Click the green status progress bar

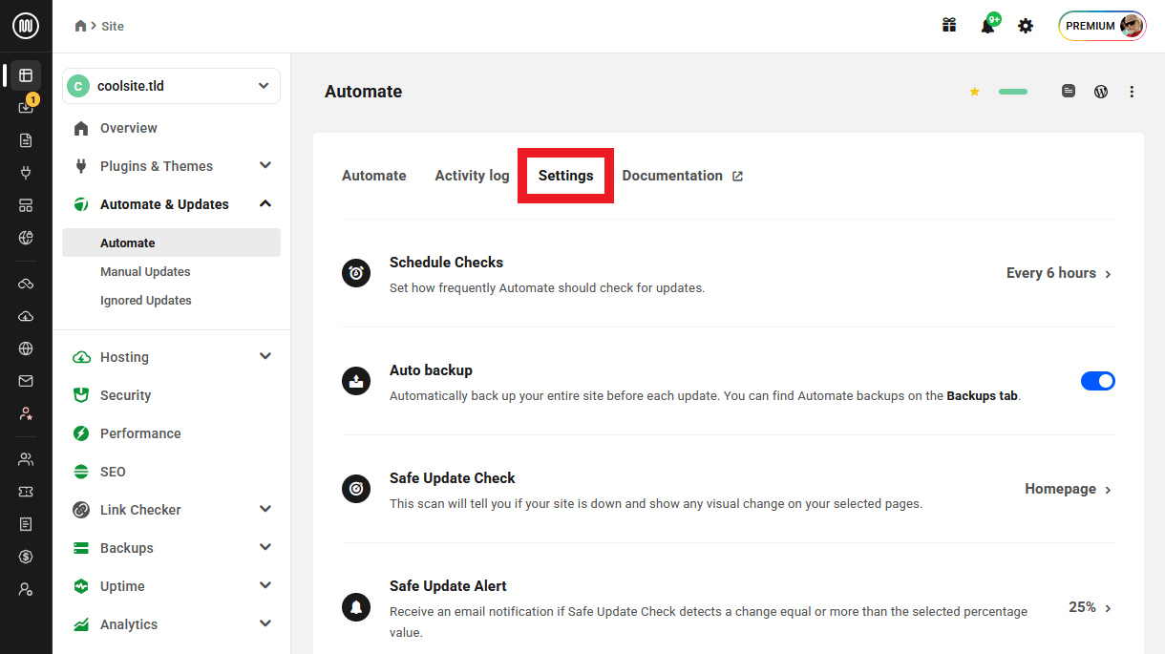pos(1013,92)
